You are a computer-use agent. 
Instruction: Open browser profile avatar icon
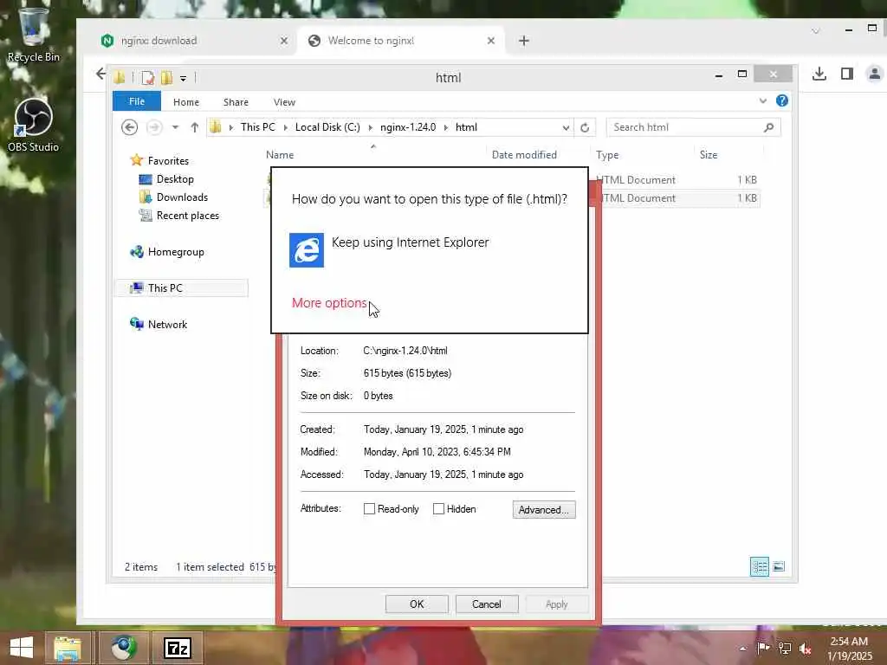pos(874,74)
